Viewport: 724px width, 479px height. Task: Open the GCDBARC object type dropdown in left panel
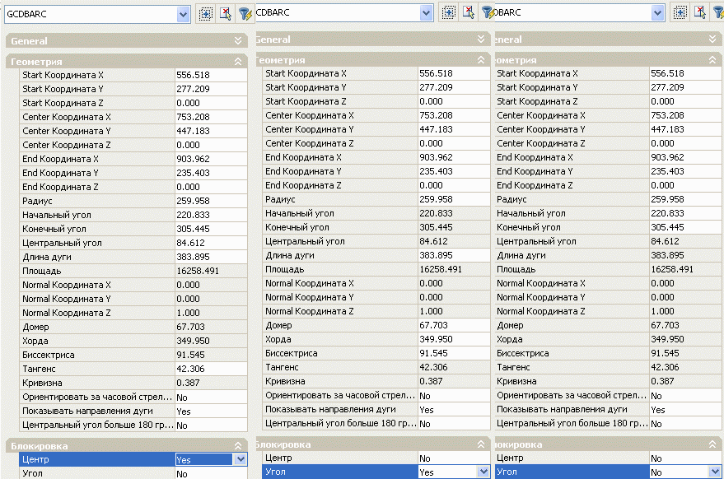tap(183, 14)
